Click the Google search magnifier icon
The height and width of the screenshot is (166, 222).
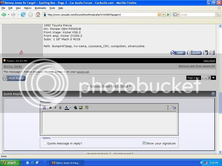click(x=218, y=14)
